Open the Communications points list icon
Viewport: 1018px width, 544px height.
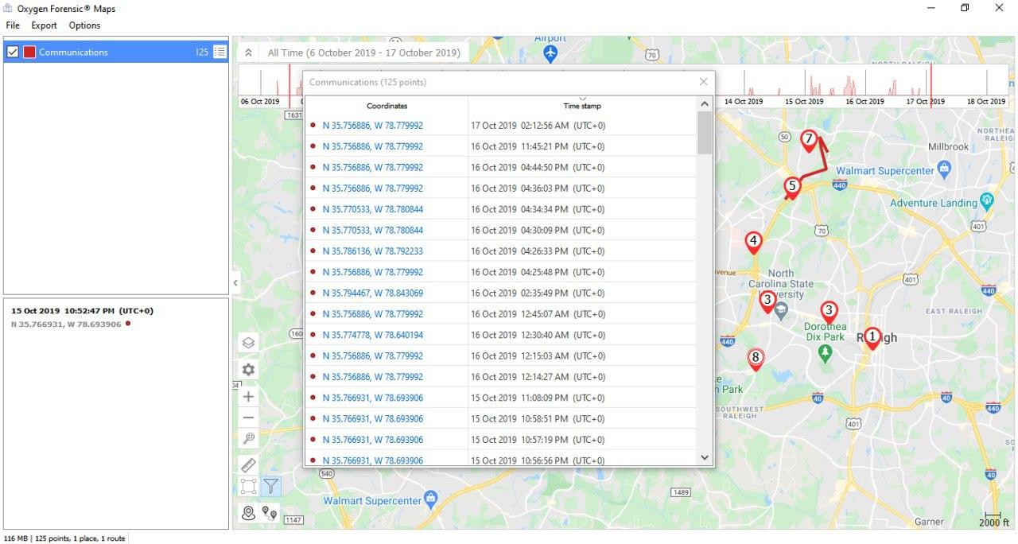[x=220, y=52]
